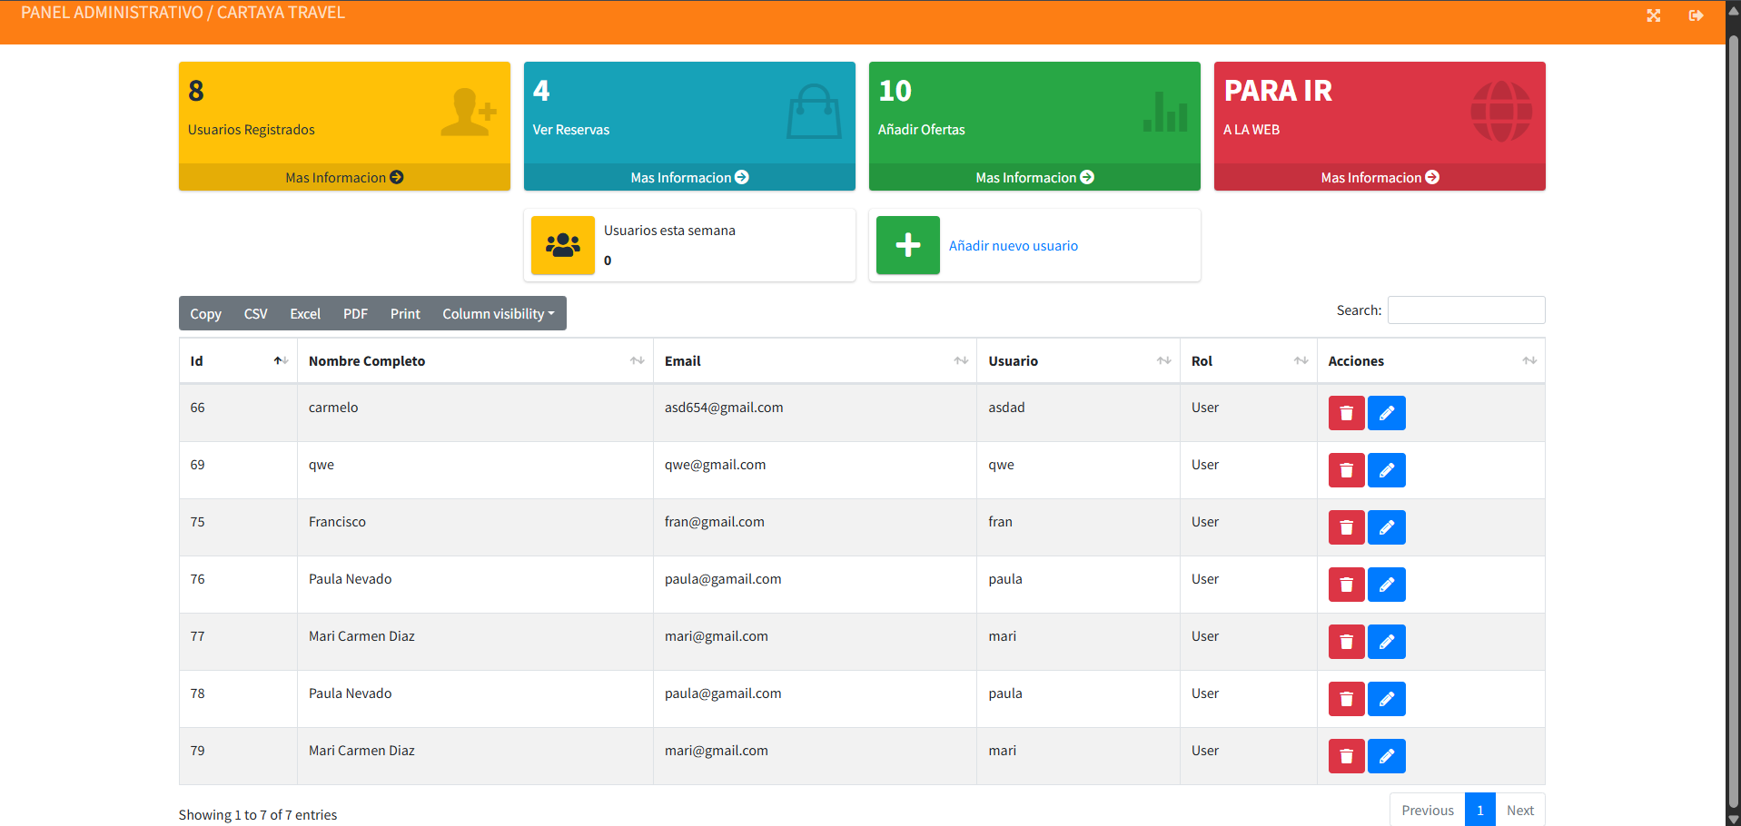Sort table by Email column
The image size is (1741, 826).
coord(815,361)
